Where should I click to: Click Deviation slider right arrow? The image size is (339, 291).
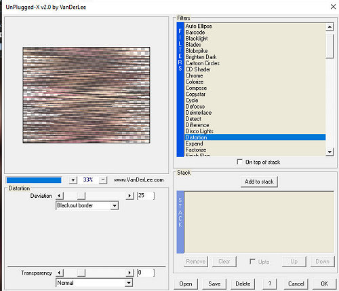129,196
